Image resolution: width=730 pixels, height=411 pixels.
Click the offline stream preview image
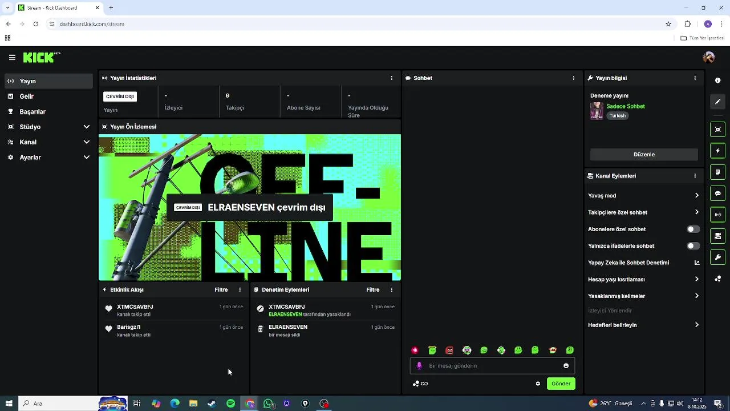coord(250,208)
